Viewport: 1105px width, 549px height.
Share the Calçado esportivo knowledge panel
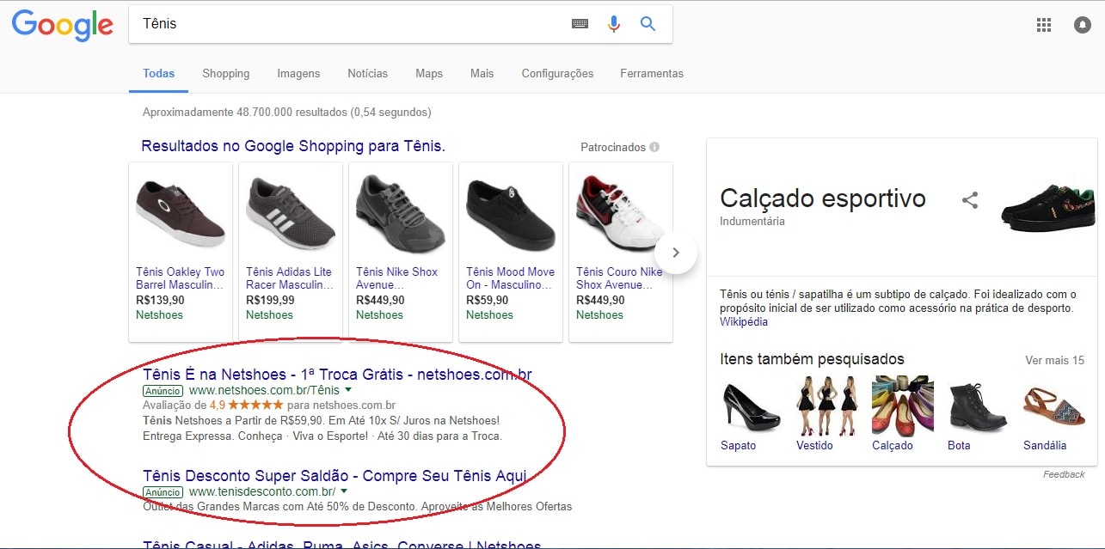point(970,200)
